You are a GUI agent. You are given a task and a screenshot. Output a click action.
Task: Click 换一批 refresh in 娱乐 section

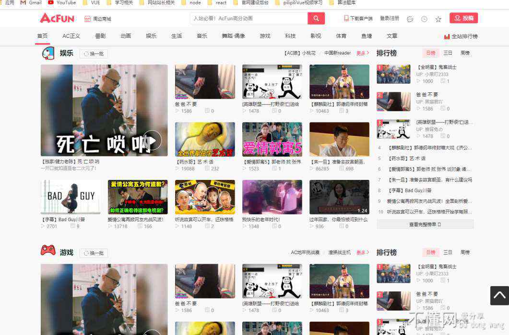pos(94,54)
